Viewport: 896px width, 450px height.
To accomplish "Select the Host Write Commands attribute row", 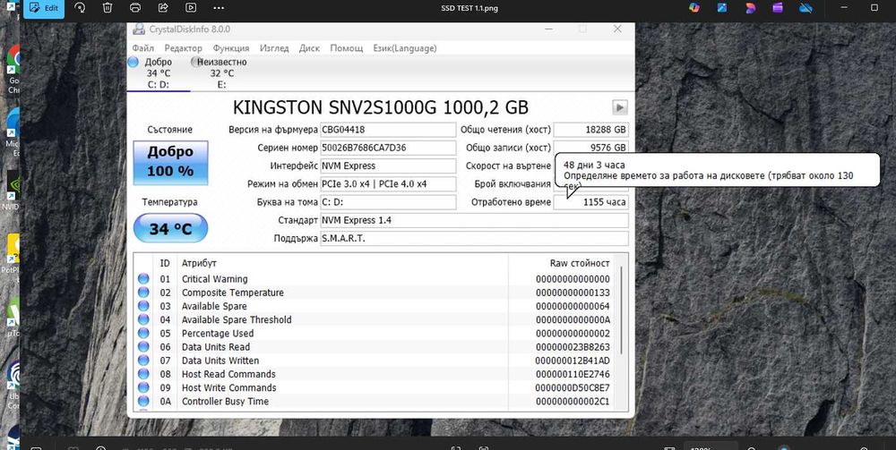I will pos(375,388).
